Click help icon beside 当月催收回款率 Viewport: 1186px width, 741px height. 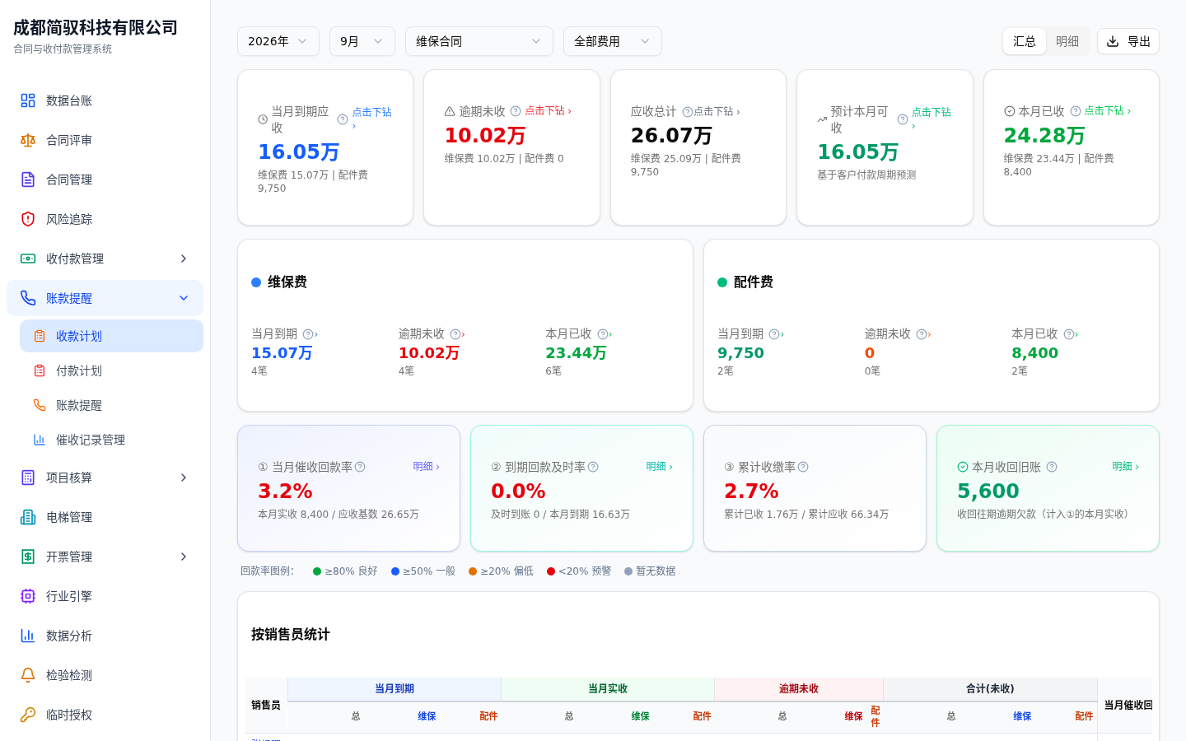point(360,467)
